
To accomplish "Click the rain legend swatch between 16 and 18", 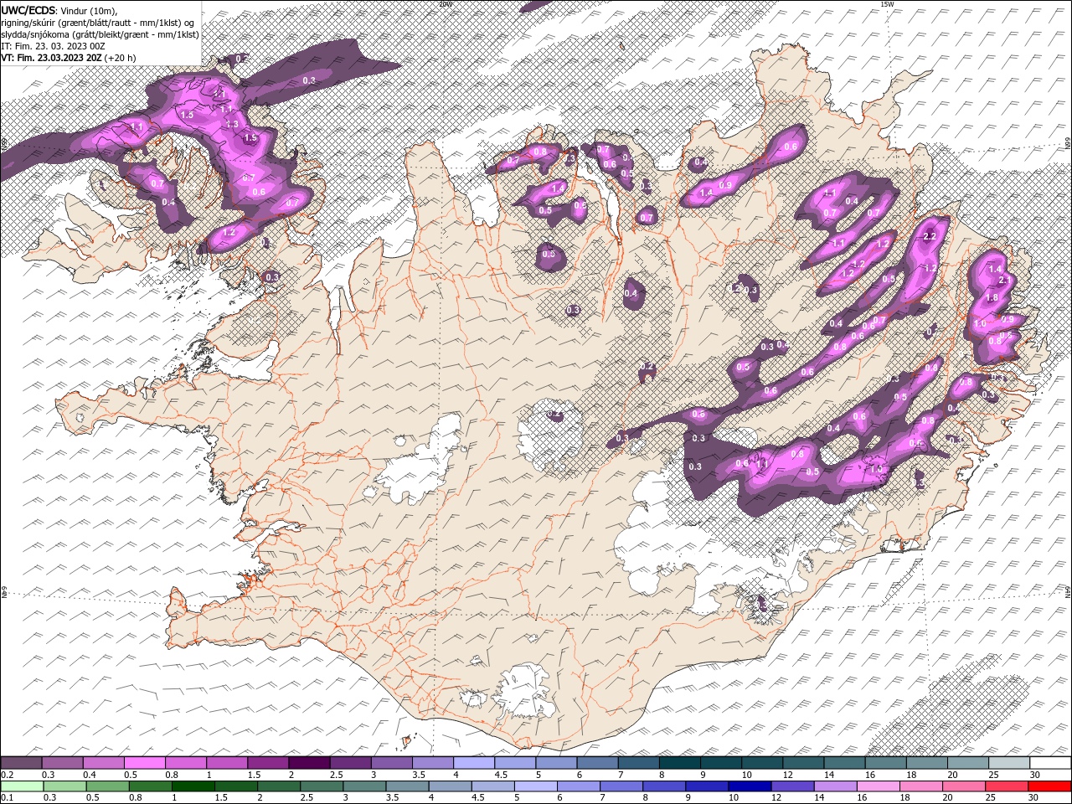I will pyautogui.click(x=879, y=786).
